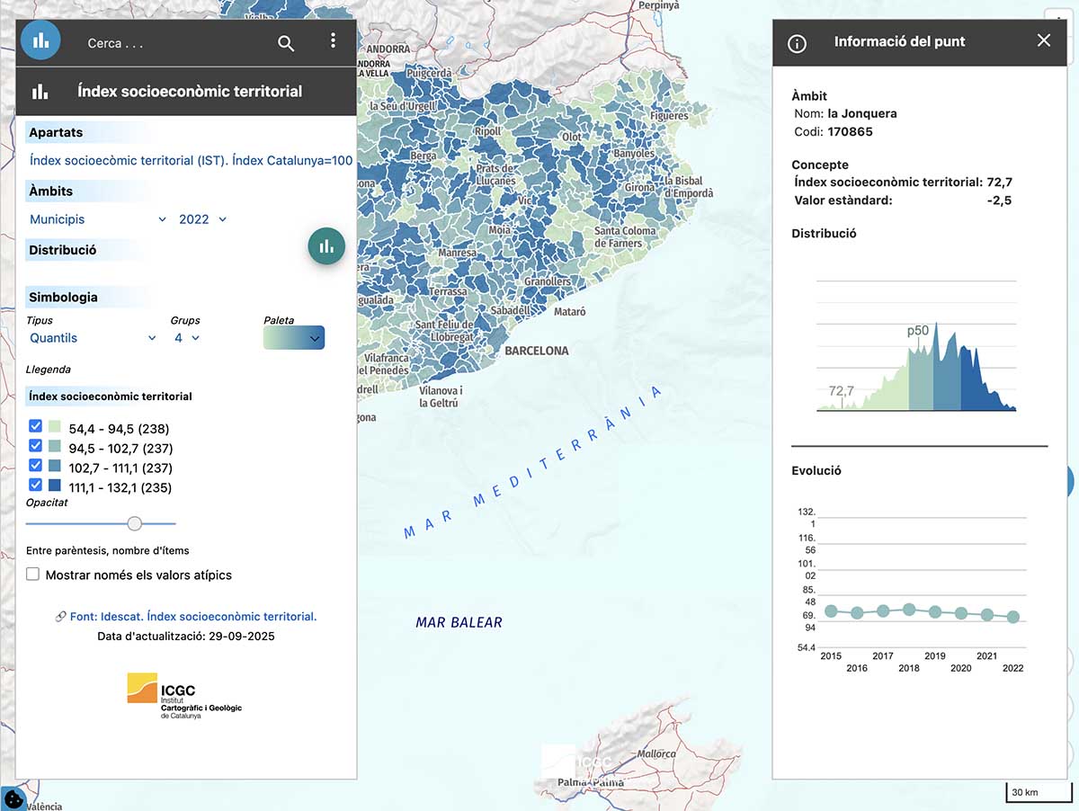The height and width of the screenshot is (811, 1079).
Task: Click the Opacitat slider handle
Action: [x=135, y=523]
